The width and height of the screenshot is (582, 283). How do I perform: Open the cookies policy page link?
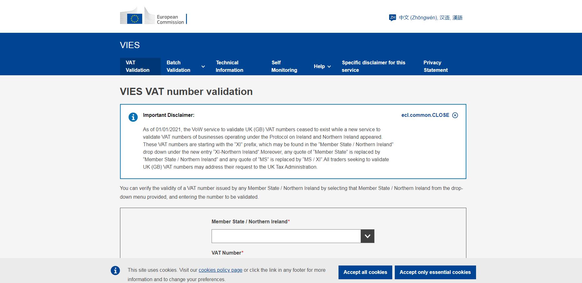click(221, 270)
